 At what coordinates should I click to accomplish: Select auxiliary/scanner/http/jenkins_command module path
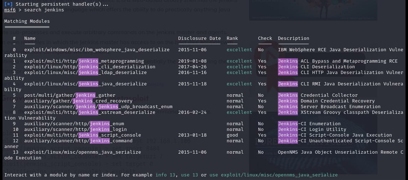78,141
